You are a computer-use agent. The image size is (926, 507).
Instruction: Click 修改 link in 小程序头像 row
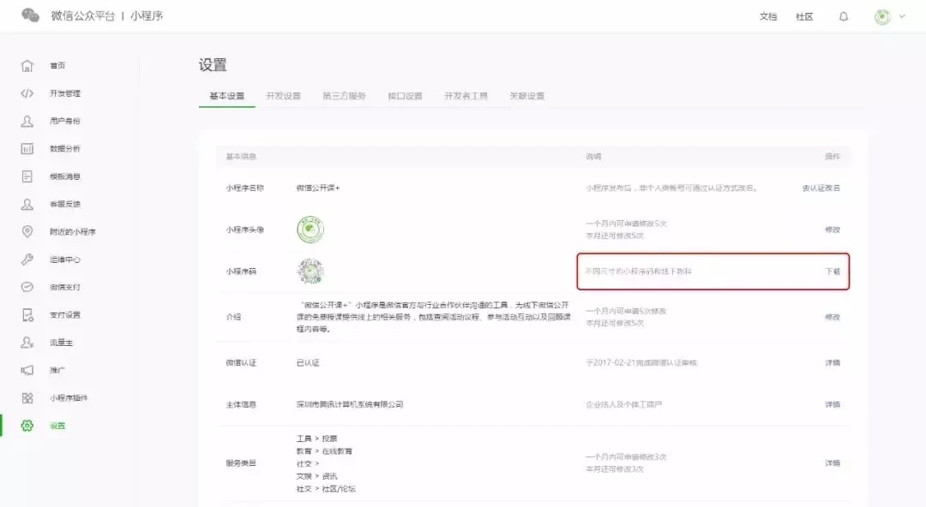832,230
